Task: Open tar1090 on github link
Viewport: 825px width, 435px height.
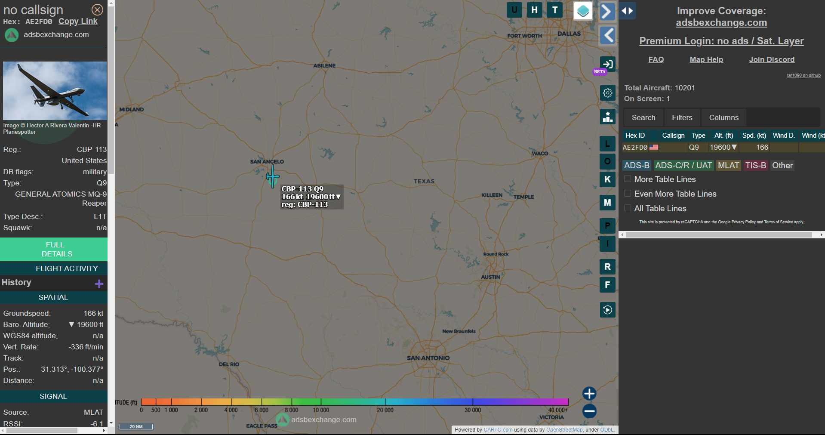Action: tap(803, 75)
